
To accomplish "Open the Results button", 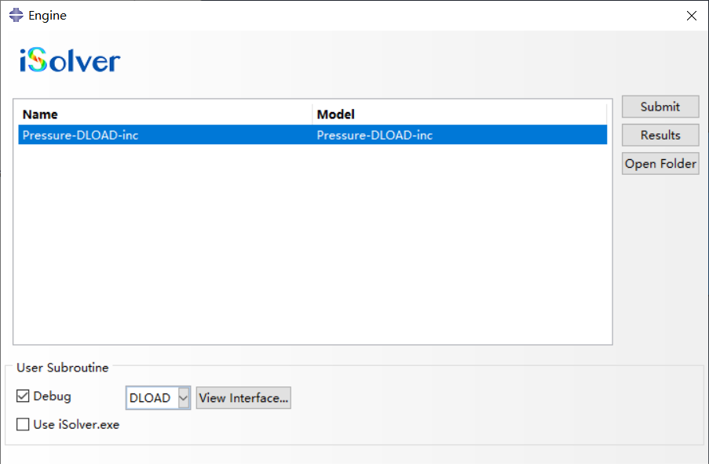I will point(660,135).
